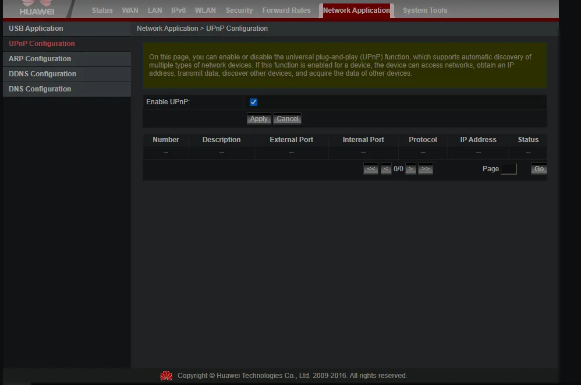Go to first page with << button
Image resolution: width=581 pixels, height=385 pixels.
click(x=371, y=169)
